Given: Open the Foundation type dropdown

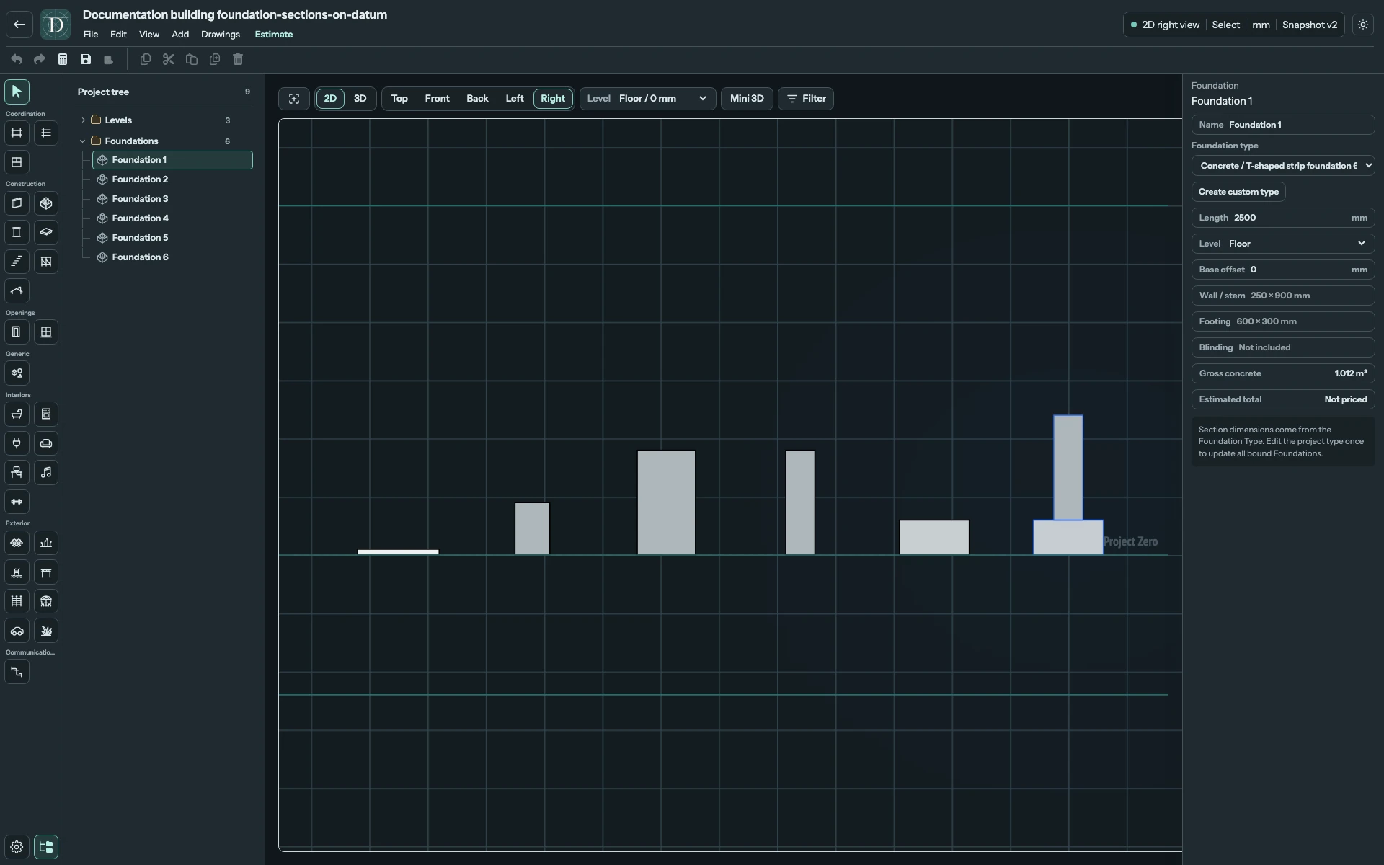Looking at the screenshot, I should pos(1283,166).
